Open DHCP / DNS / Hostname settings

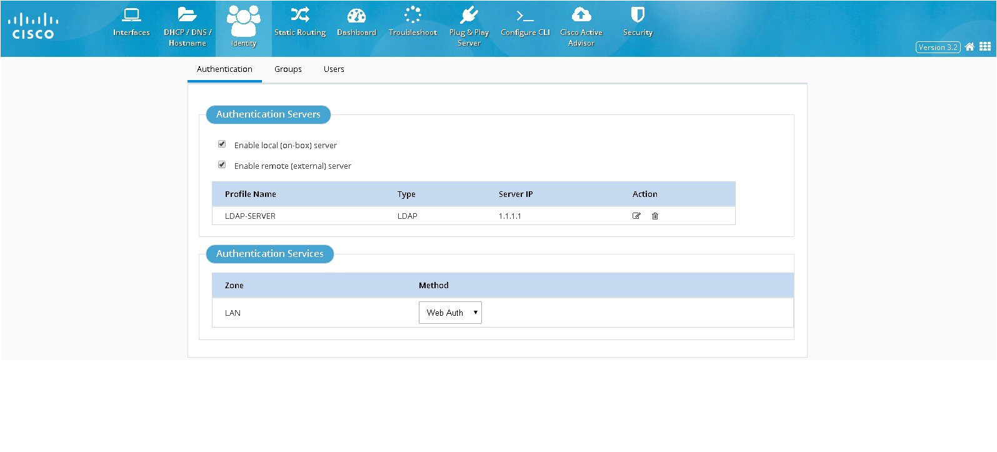point(188,26)
